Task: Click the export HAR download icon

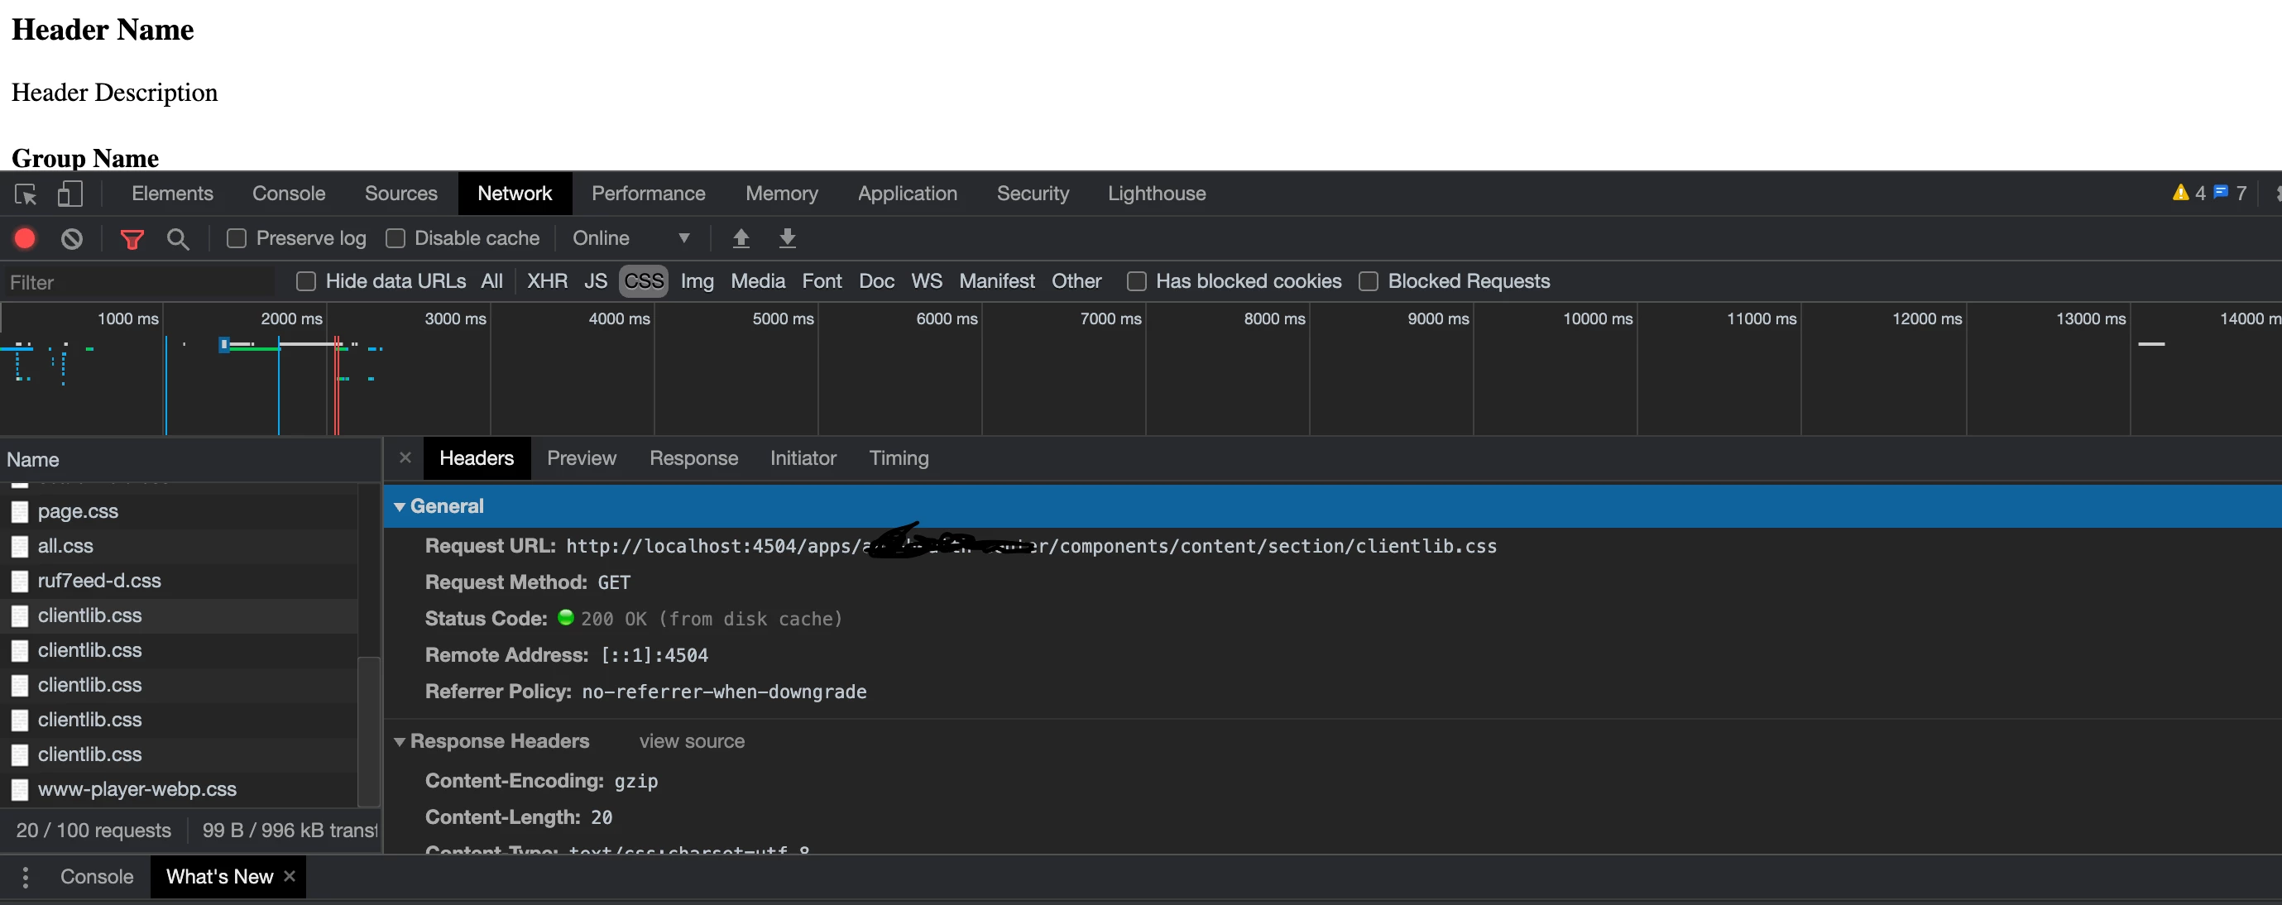Action: click(787, 238)
